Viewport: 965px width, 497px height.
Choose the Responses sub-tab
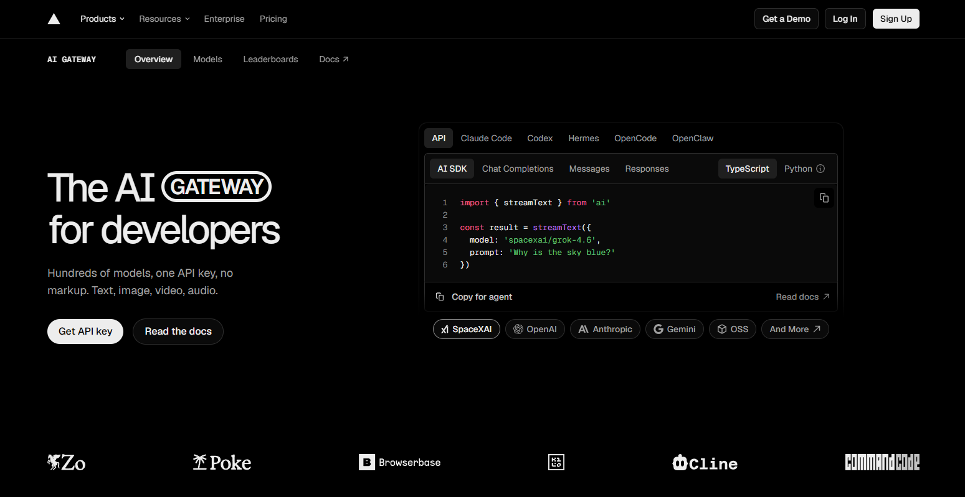647,169
